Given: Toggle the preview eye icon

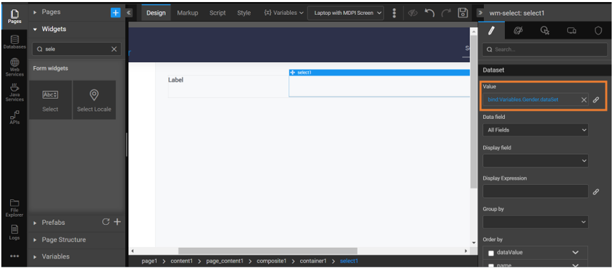Looking at the screenshot, I should (x=412, y=13).
